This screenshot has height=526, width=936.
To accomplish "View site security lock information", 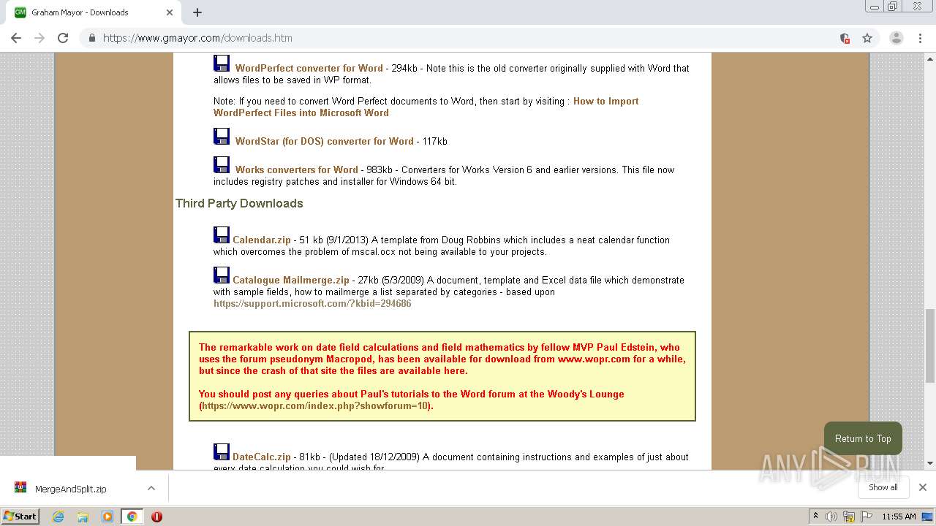I will pos(91,38).
